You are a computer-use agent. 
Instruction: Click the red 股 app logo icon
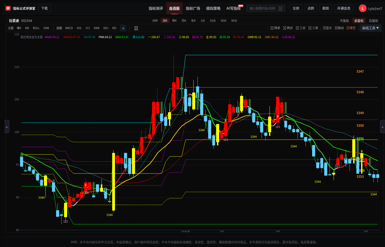(x=8, y=8)
